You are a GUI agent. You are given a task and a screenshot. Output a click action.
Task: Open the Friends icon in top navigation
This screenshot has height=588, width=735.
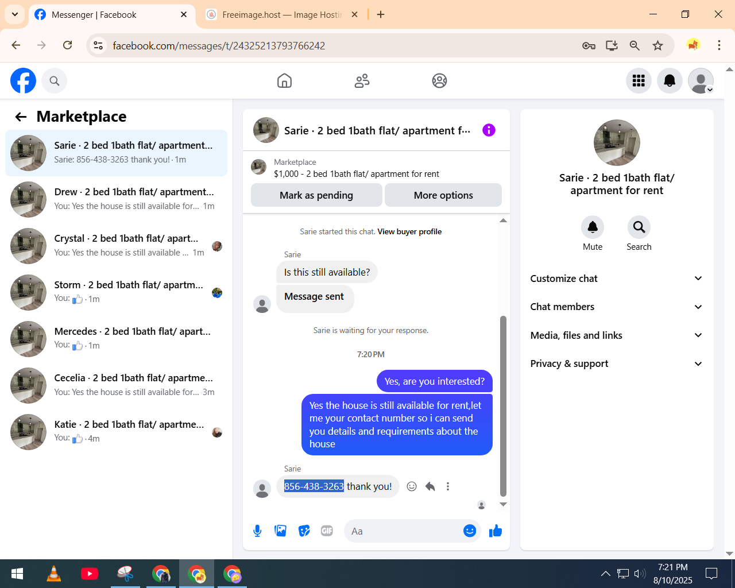click(x=362, y=81)
